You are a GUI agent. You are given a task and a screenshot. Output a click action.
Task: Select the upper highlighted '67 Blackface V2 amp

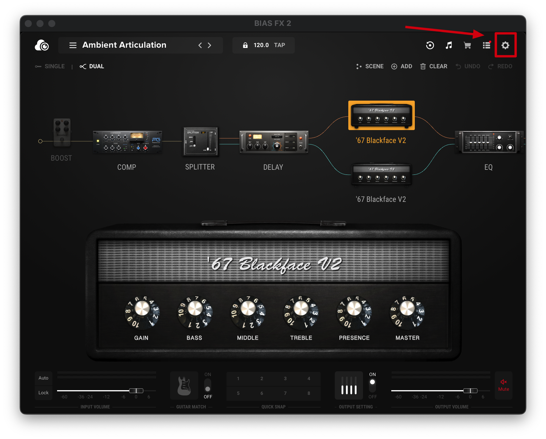[382, 116]
